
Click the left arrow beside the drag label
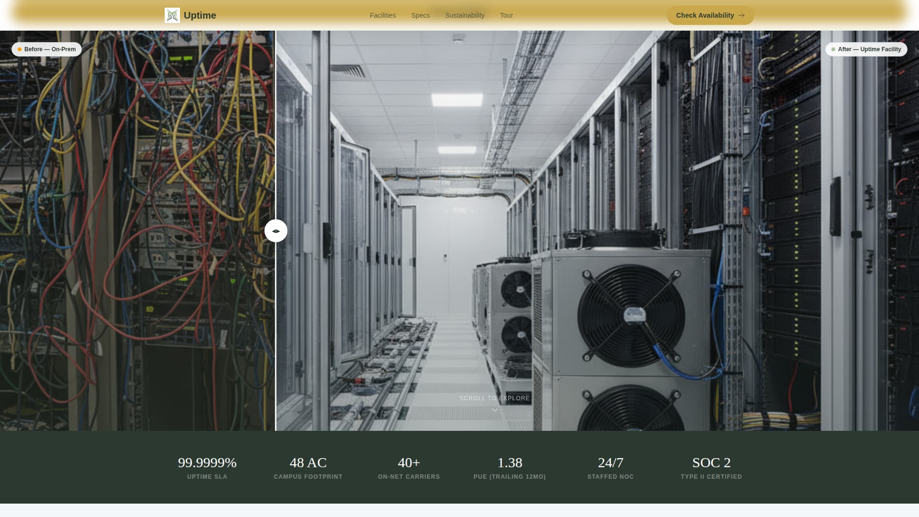coord(446,210)
